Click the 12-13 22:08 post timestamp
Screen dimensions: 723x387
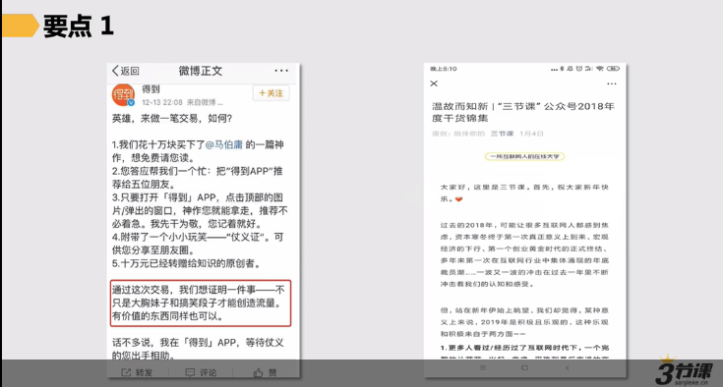tap(162, 102)
